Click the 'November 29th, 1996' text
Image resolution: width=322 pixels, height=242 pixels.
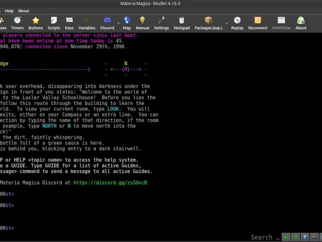click(x=97, y=46)
